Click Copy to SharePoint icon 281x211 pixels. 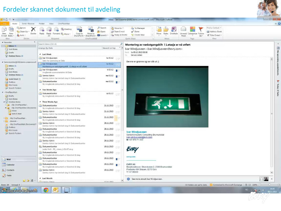pyautogui.click(x=79, y=29)
